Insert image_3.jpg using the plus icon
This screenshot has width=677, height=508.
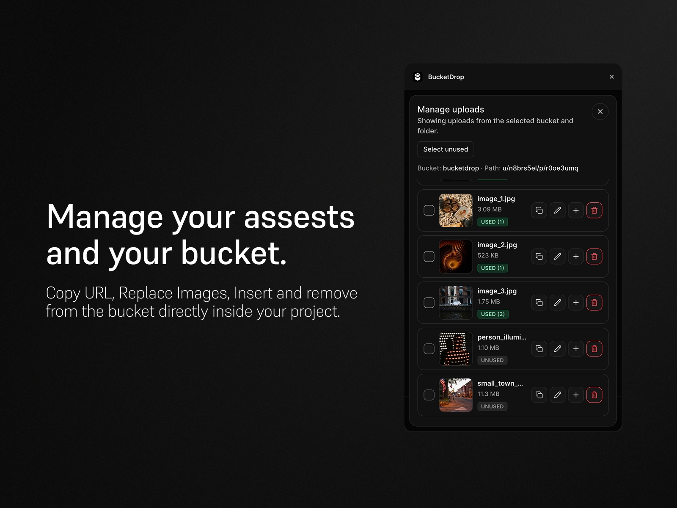click(x=576, y=303)
